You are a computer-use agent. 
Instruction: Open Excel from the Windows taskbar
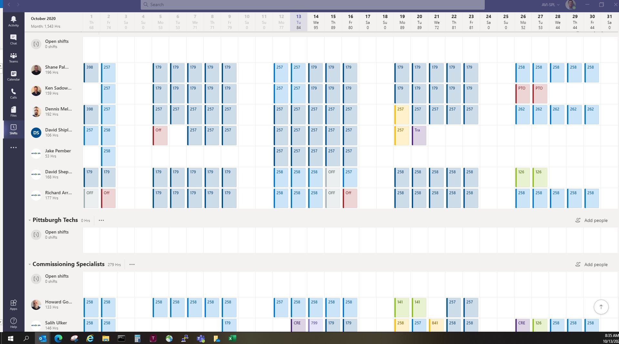point(232,338)
